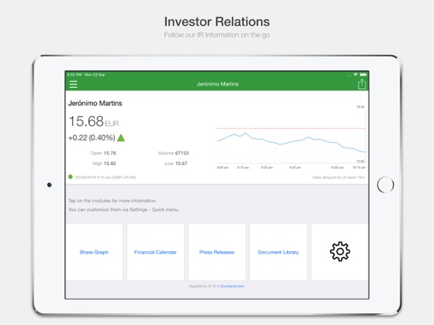
Task: Click the +0.22 (0.40%) change value
Action: [92, 137]
